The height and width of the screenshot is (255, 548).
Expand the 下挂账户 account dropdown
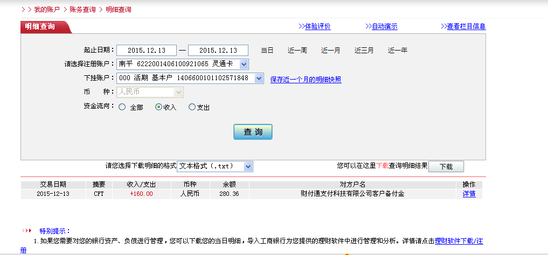pos(259,79)
